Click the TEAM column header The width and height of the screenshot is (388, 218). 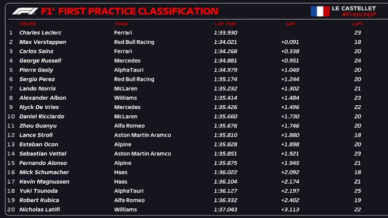tap(121, 24)
